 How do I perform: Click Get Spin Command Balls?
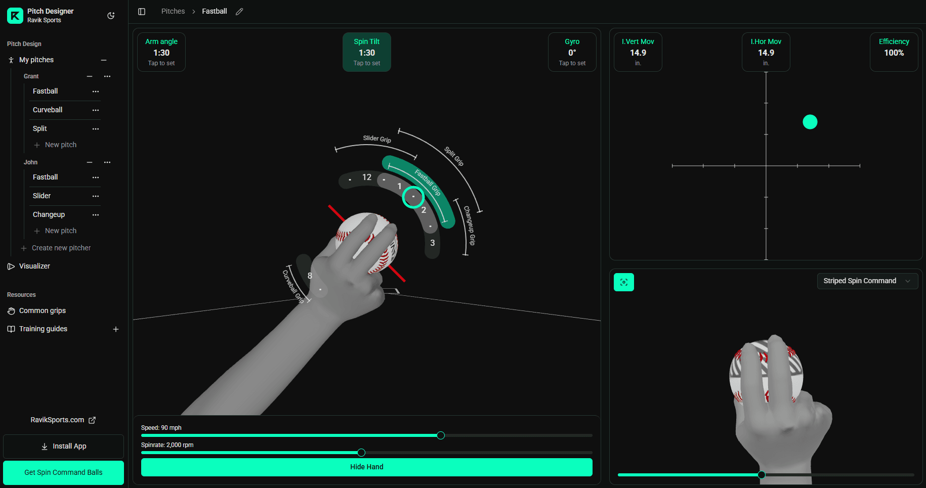63,472
